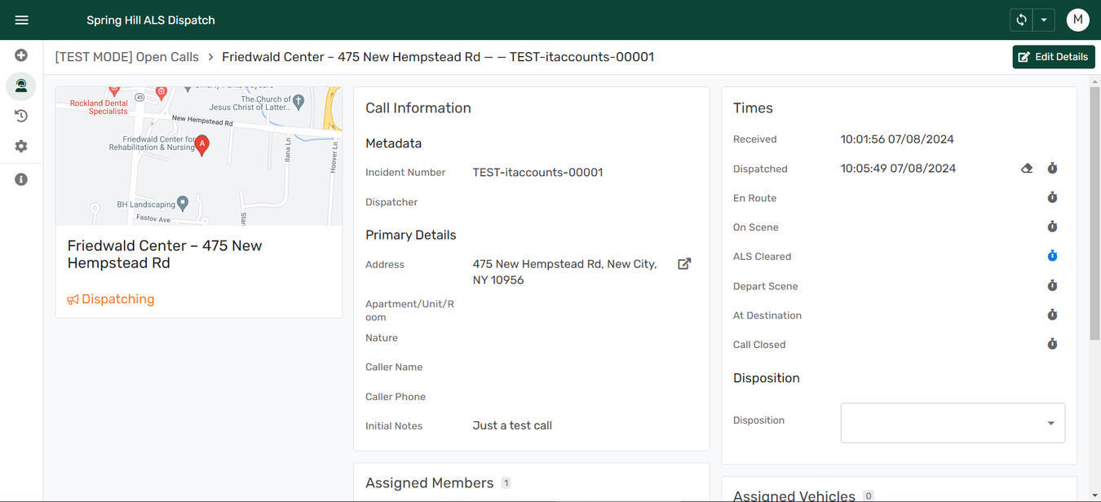Stamp the En Route time stopwatch
Image resolution: width=1101 pixels, height=502 pixels.
coord(1052,198)
